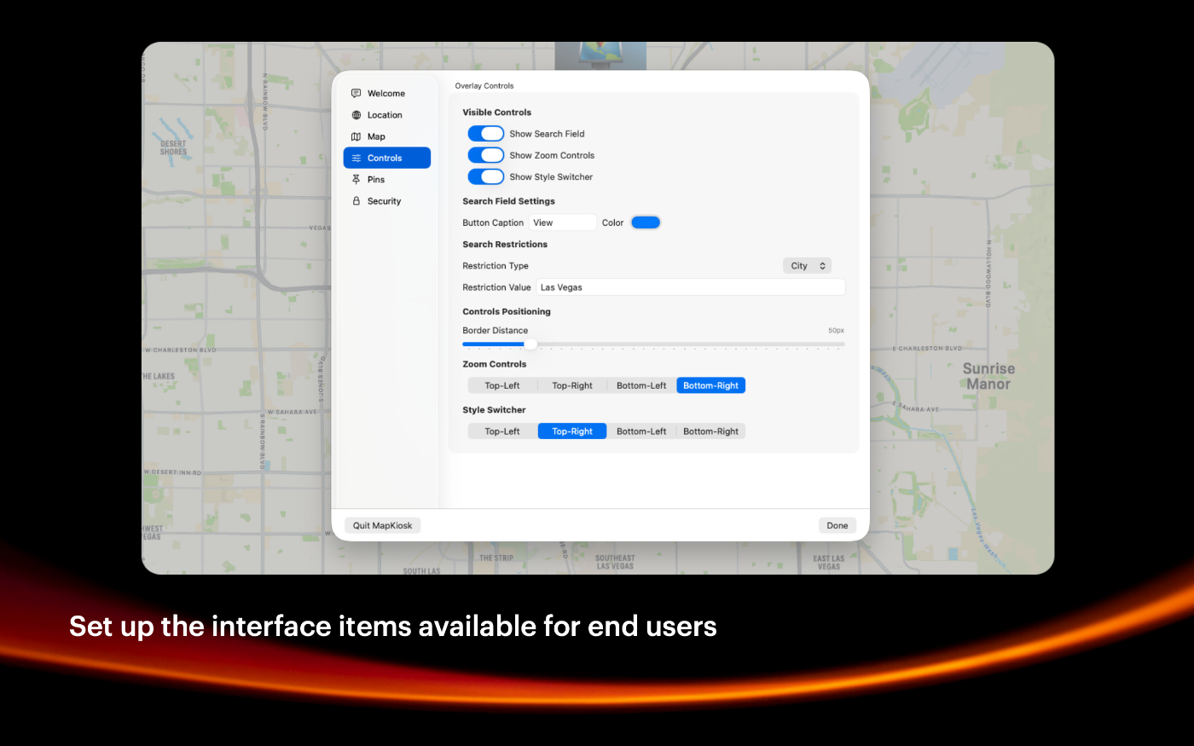Viewport: 1194px width, 746px height.
Task: Click the Security lock icon
Action: point(356,201)
